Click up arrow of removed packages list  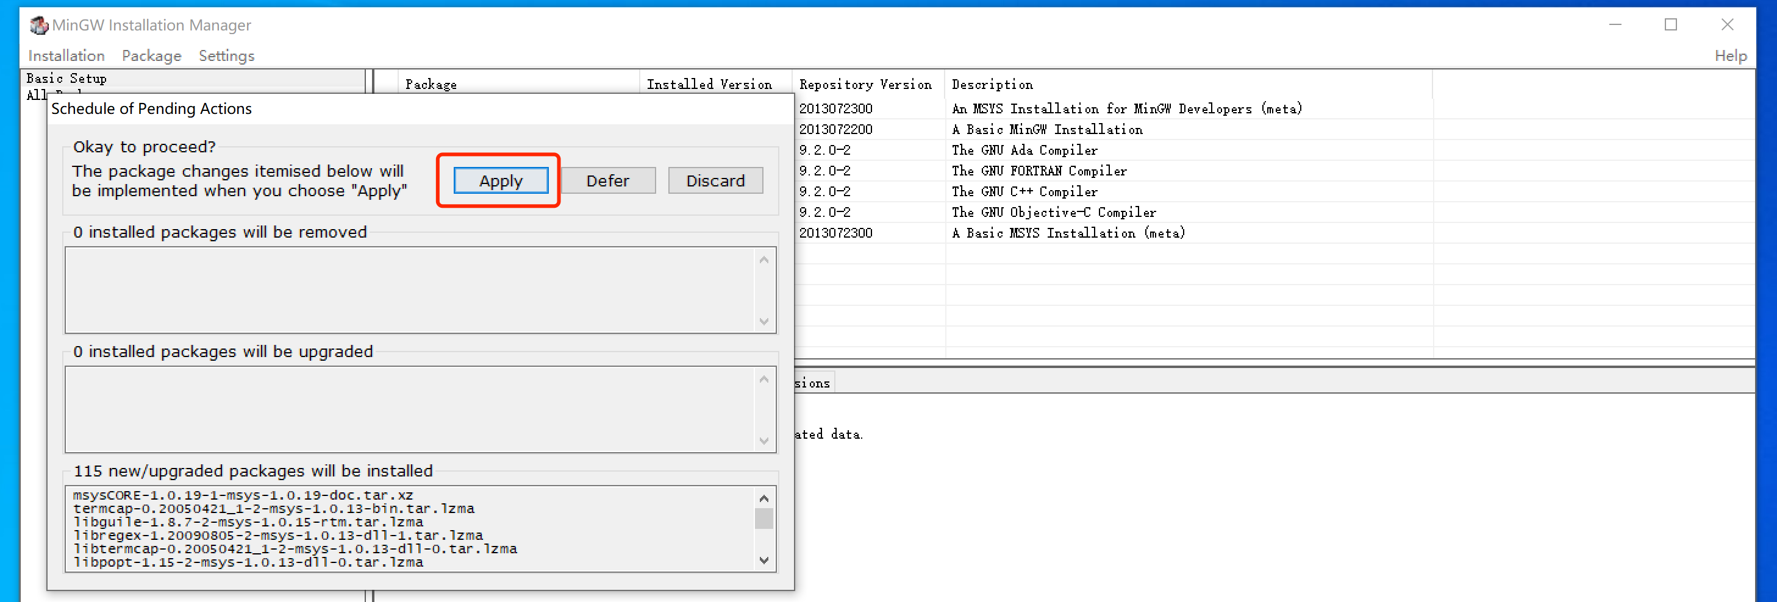tap(763, 260)
